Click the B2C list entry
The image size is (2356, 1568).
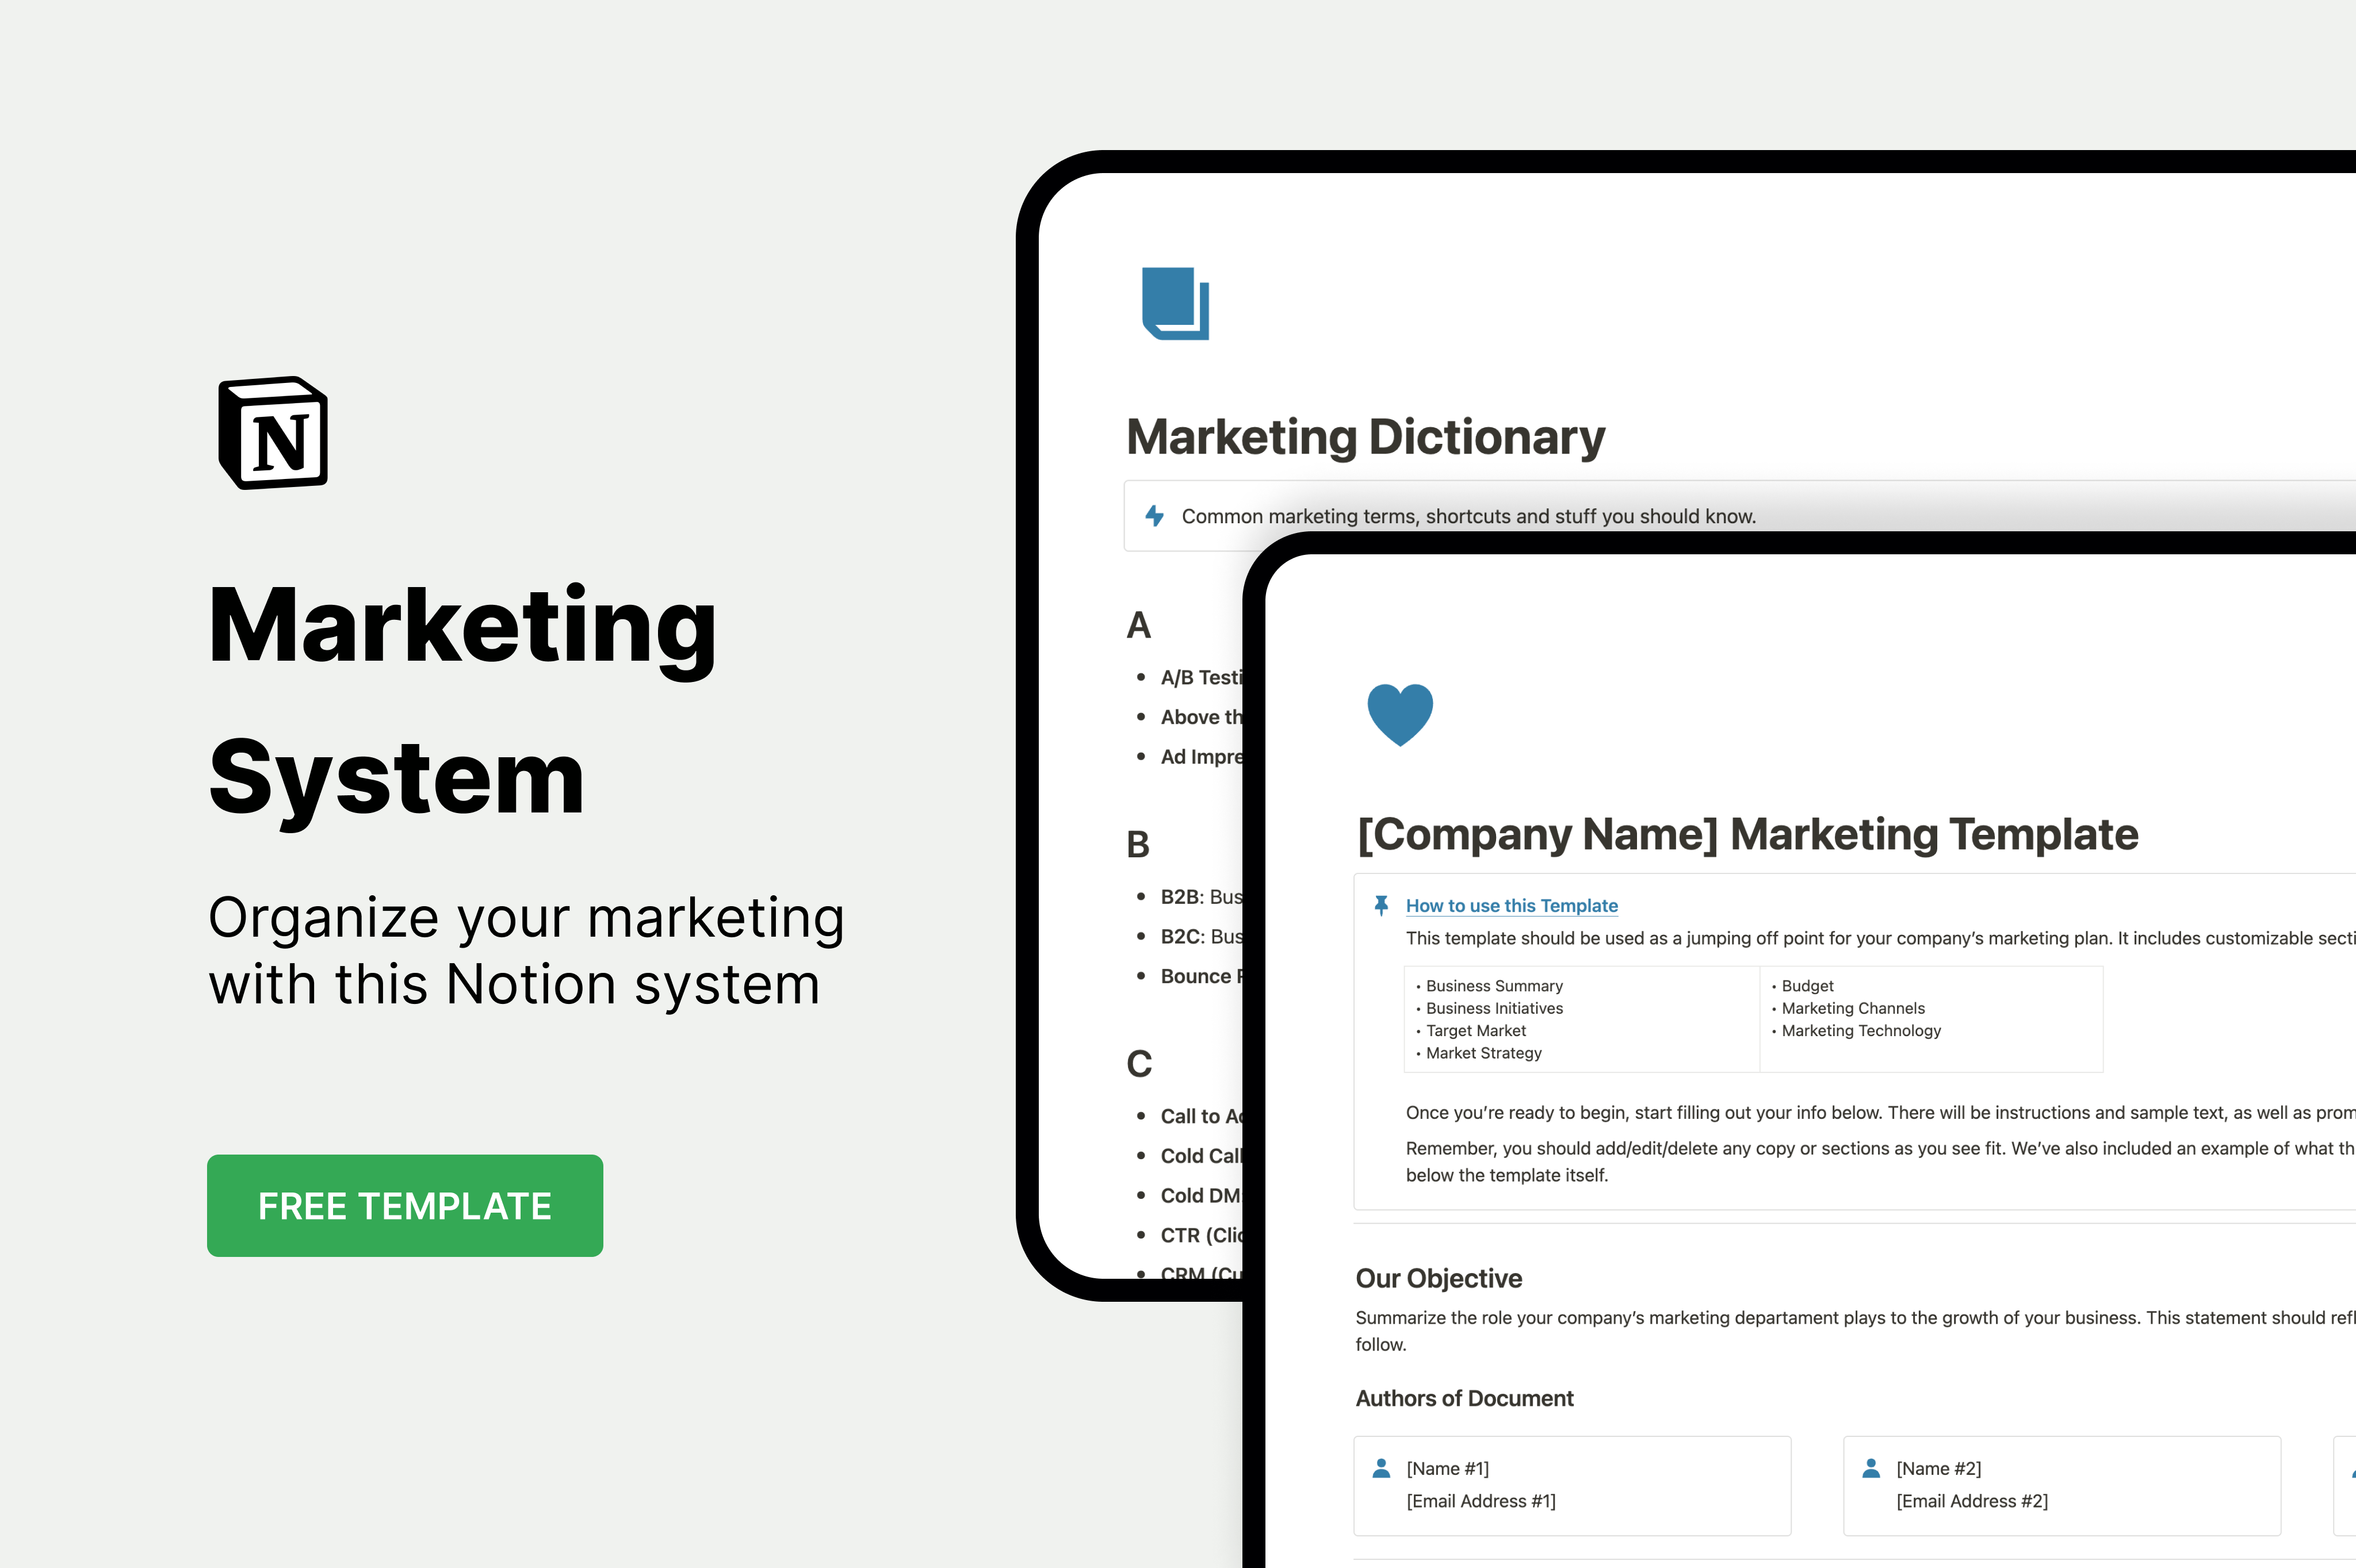click(x=1200, y=937)
